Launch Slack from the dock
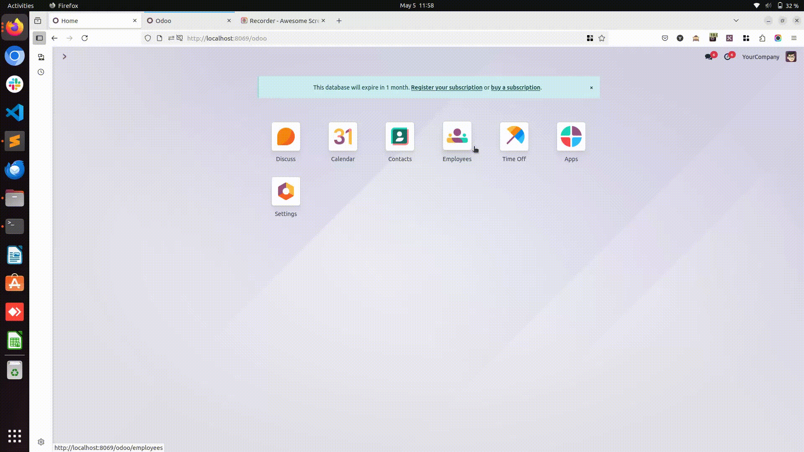 tap(15, 84)
